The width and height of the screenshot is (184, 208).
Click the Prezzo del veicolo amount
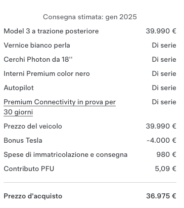[161, 126]
